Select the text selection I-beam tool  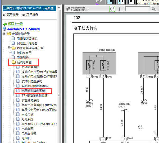[119, 9]
